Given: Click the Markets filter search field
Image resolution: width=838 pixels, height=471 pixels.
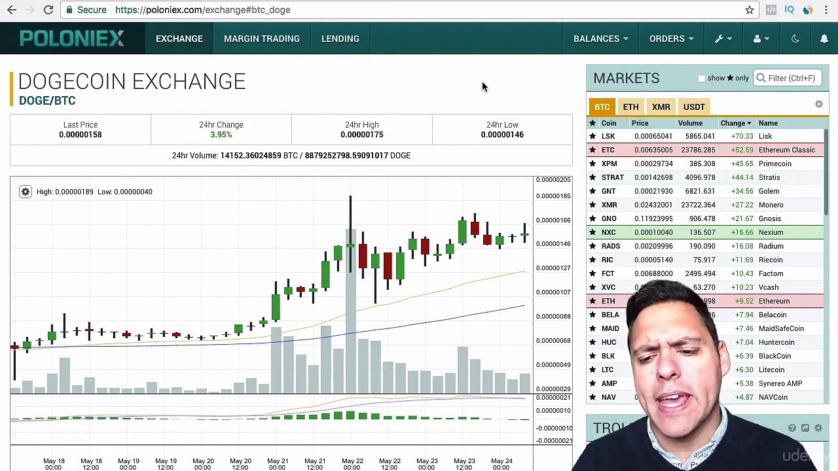Looking at the screenshot, I should (x=787, y=78).
